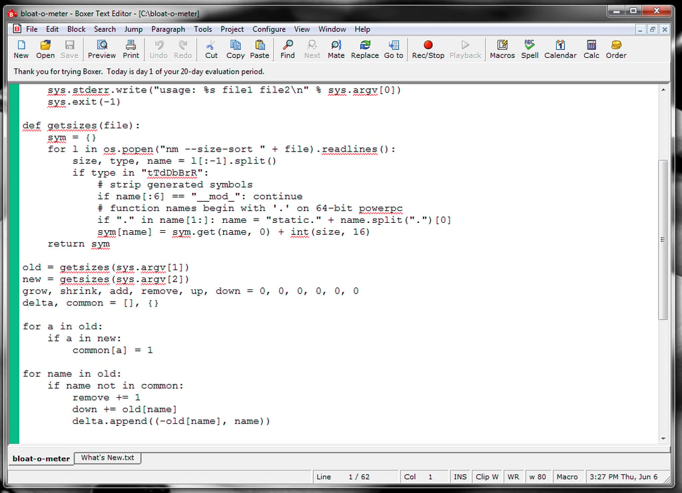
Task: Open the Calendar toolbar icon
Action: tap(560, 49)
